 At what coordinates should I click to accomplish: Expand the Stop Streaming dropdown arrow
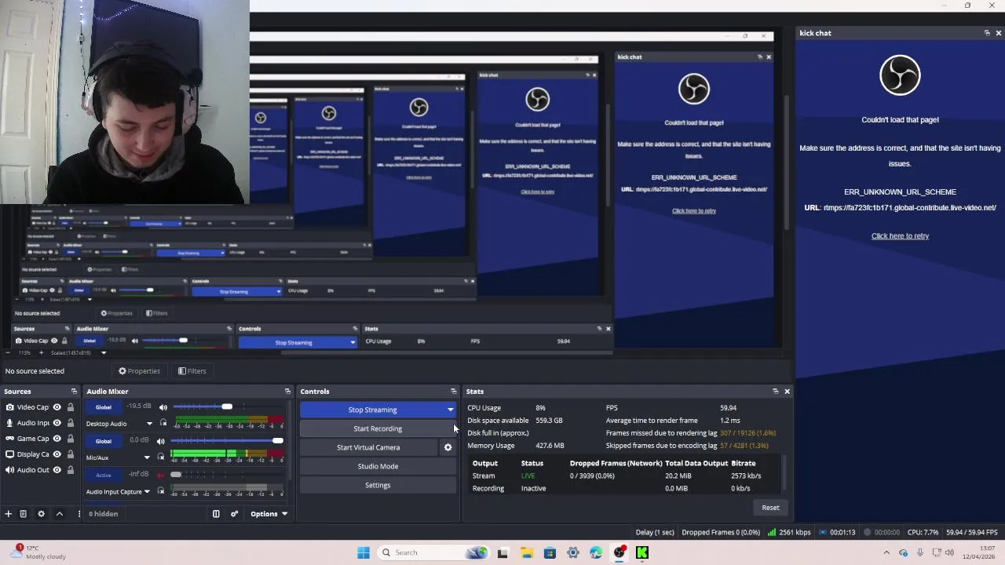450,410
